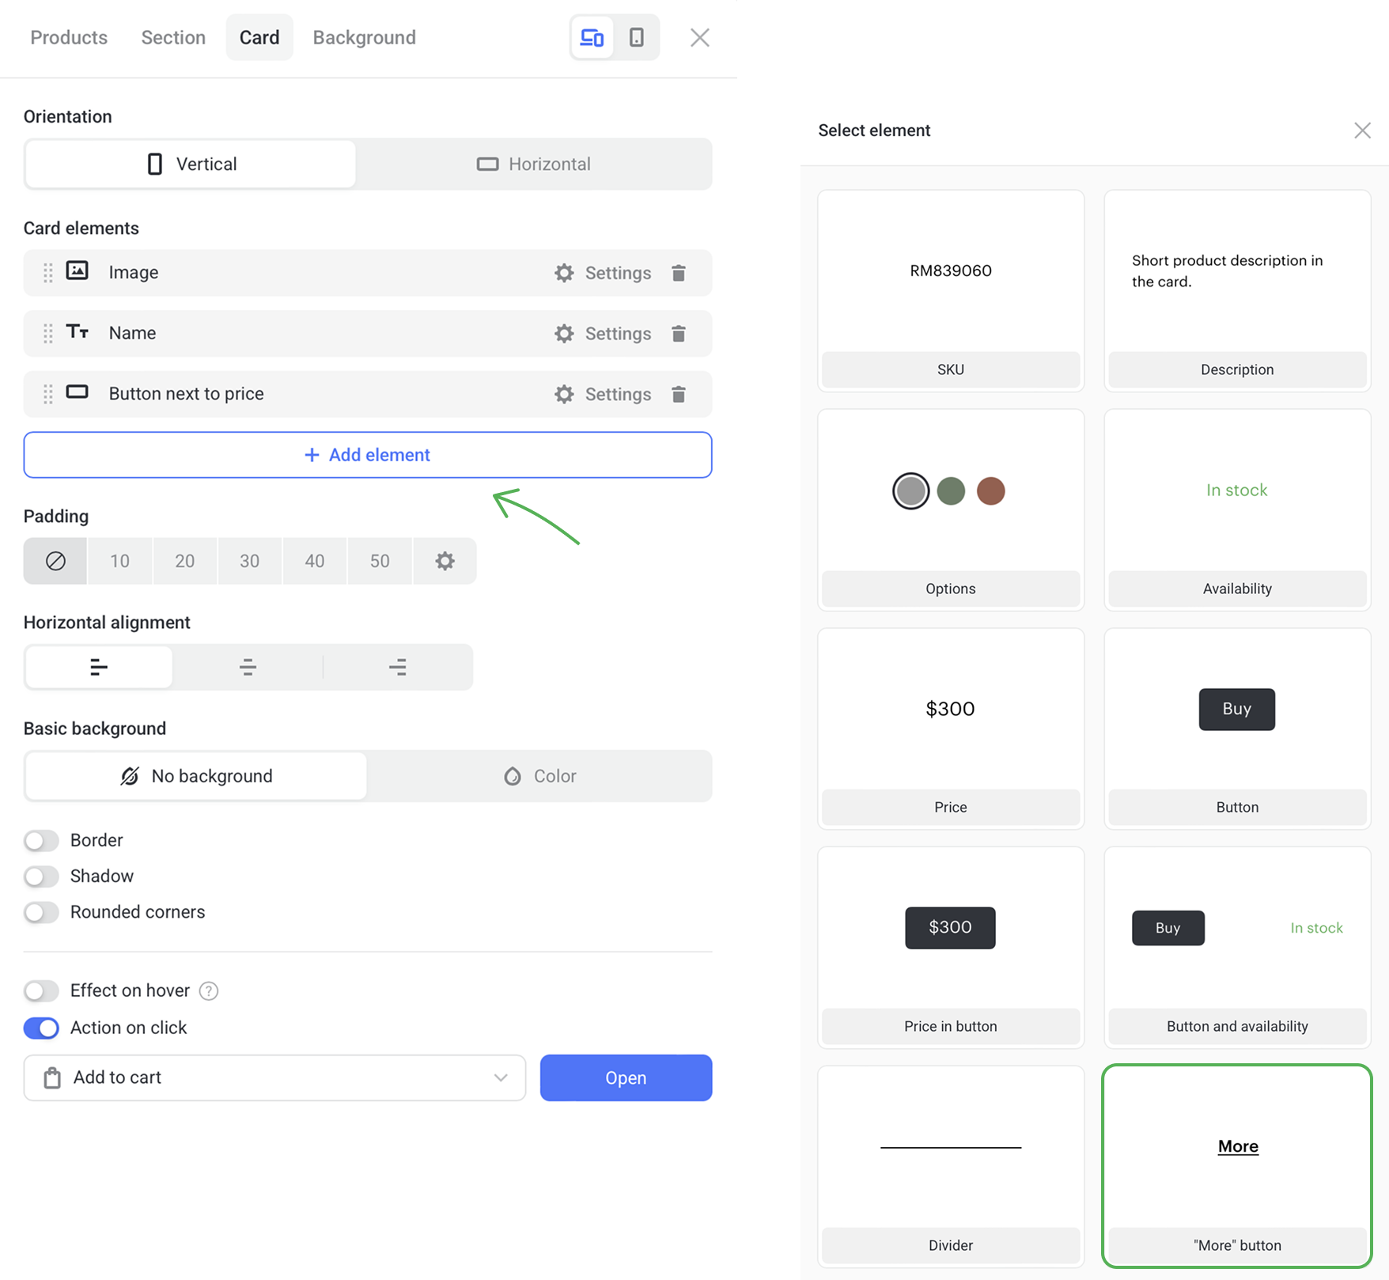Image resolution: width=1389 pixels, height=1280 pixels.
Task: Select center horizontal alignment icon
Action: pyautogui.click(x=248, y=667)
